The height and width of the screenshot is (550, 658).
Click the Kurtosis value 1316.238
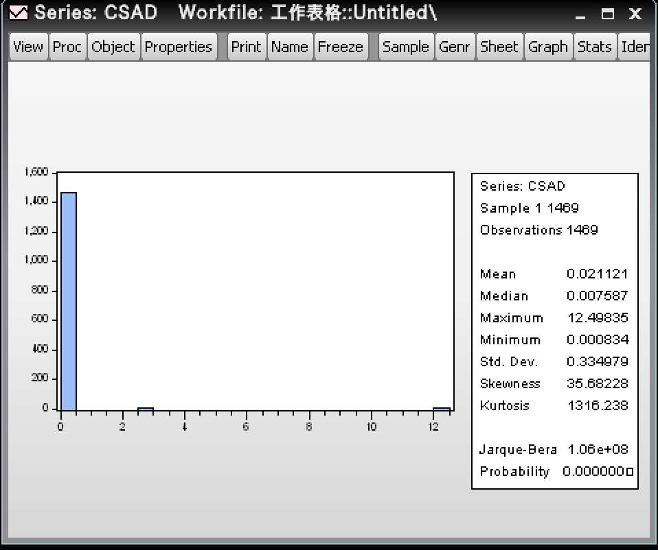point(598,405)
